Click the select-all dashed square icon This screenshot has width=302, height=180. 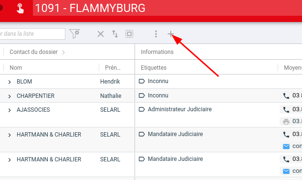click(129, 34)
